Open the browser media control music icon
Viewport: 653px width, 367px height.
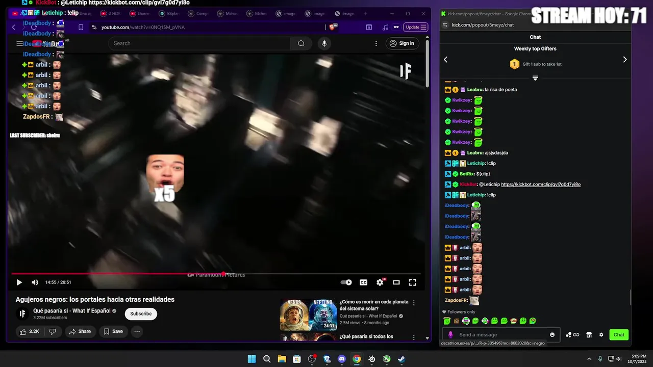point(385,27)
